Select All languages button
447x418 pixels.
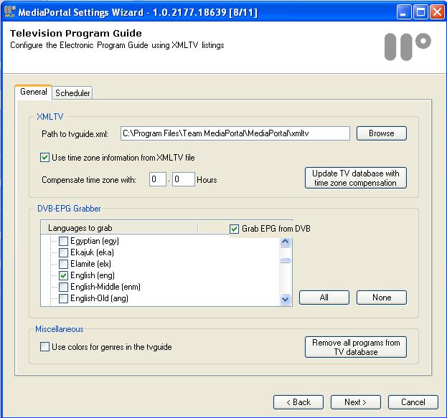pyautogui.click(x=324, y=298)
